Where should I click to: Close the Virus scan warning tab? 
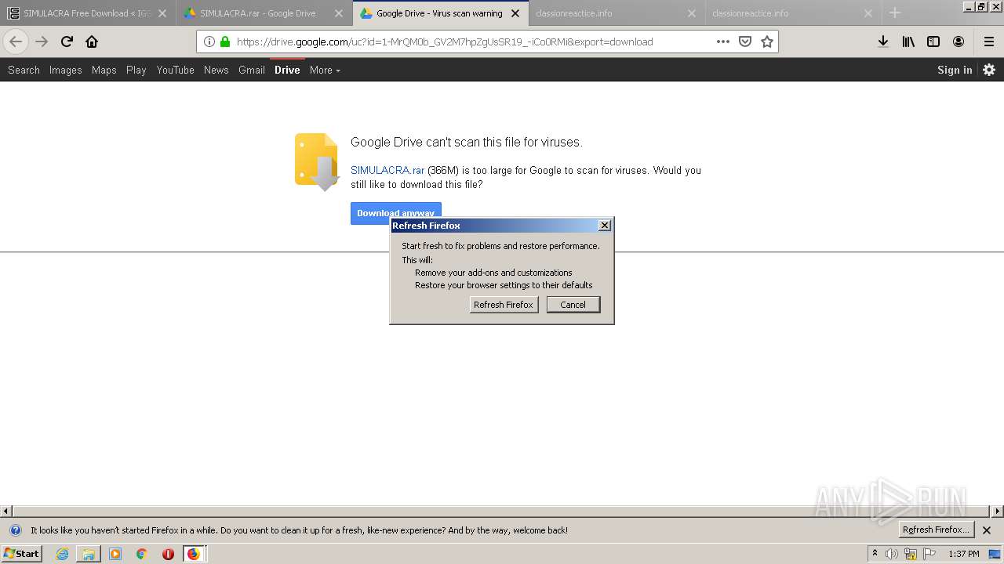click(x=515, y=13)
